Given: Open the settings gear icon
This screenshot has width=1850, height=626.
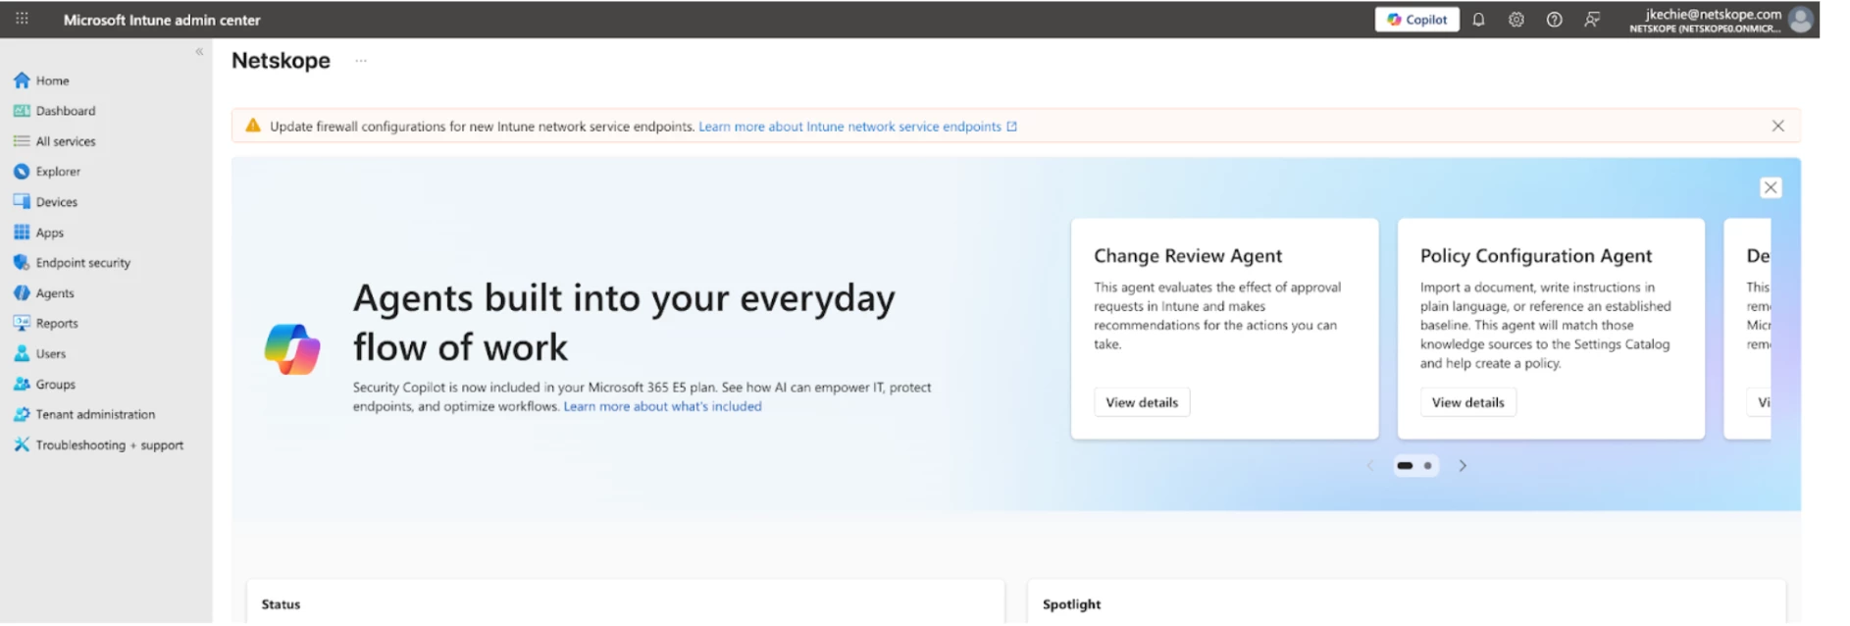Looking at the screenshot, I should [1516, 20].
